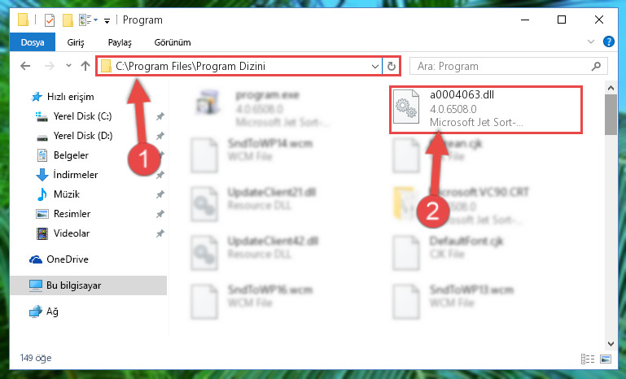Refresh the current folder view
626x379 pixels.
[x=392, y=66]
